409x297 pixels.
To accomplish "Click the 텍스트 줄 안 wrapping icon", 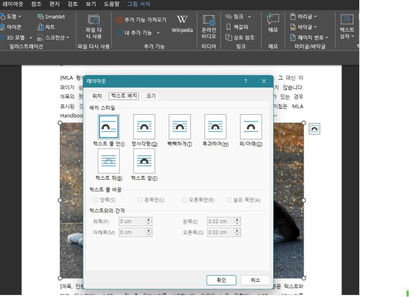I will click(x=109, y=127).
